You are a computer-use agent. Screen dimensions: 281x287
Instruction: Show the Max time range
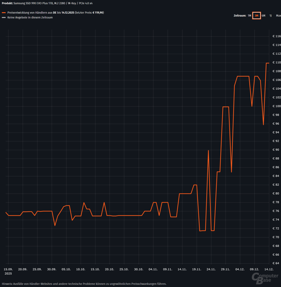pos(278,16)
